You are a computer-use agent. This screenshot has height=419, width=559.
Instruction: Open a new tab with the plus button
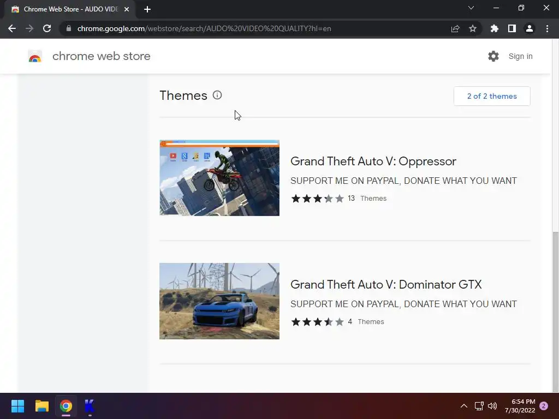(147, 9)
